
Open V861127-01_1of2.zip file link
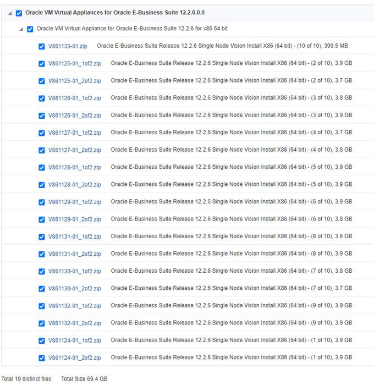pyautogui.click(x=74, y=133)
